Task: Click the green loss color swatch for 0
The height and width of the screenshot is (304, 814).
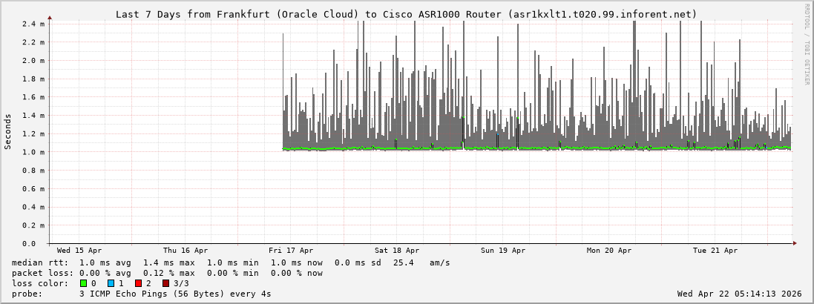Action: tap(83, 283)
